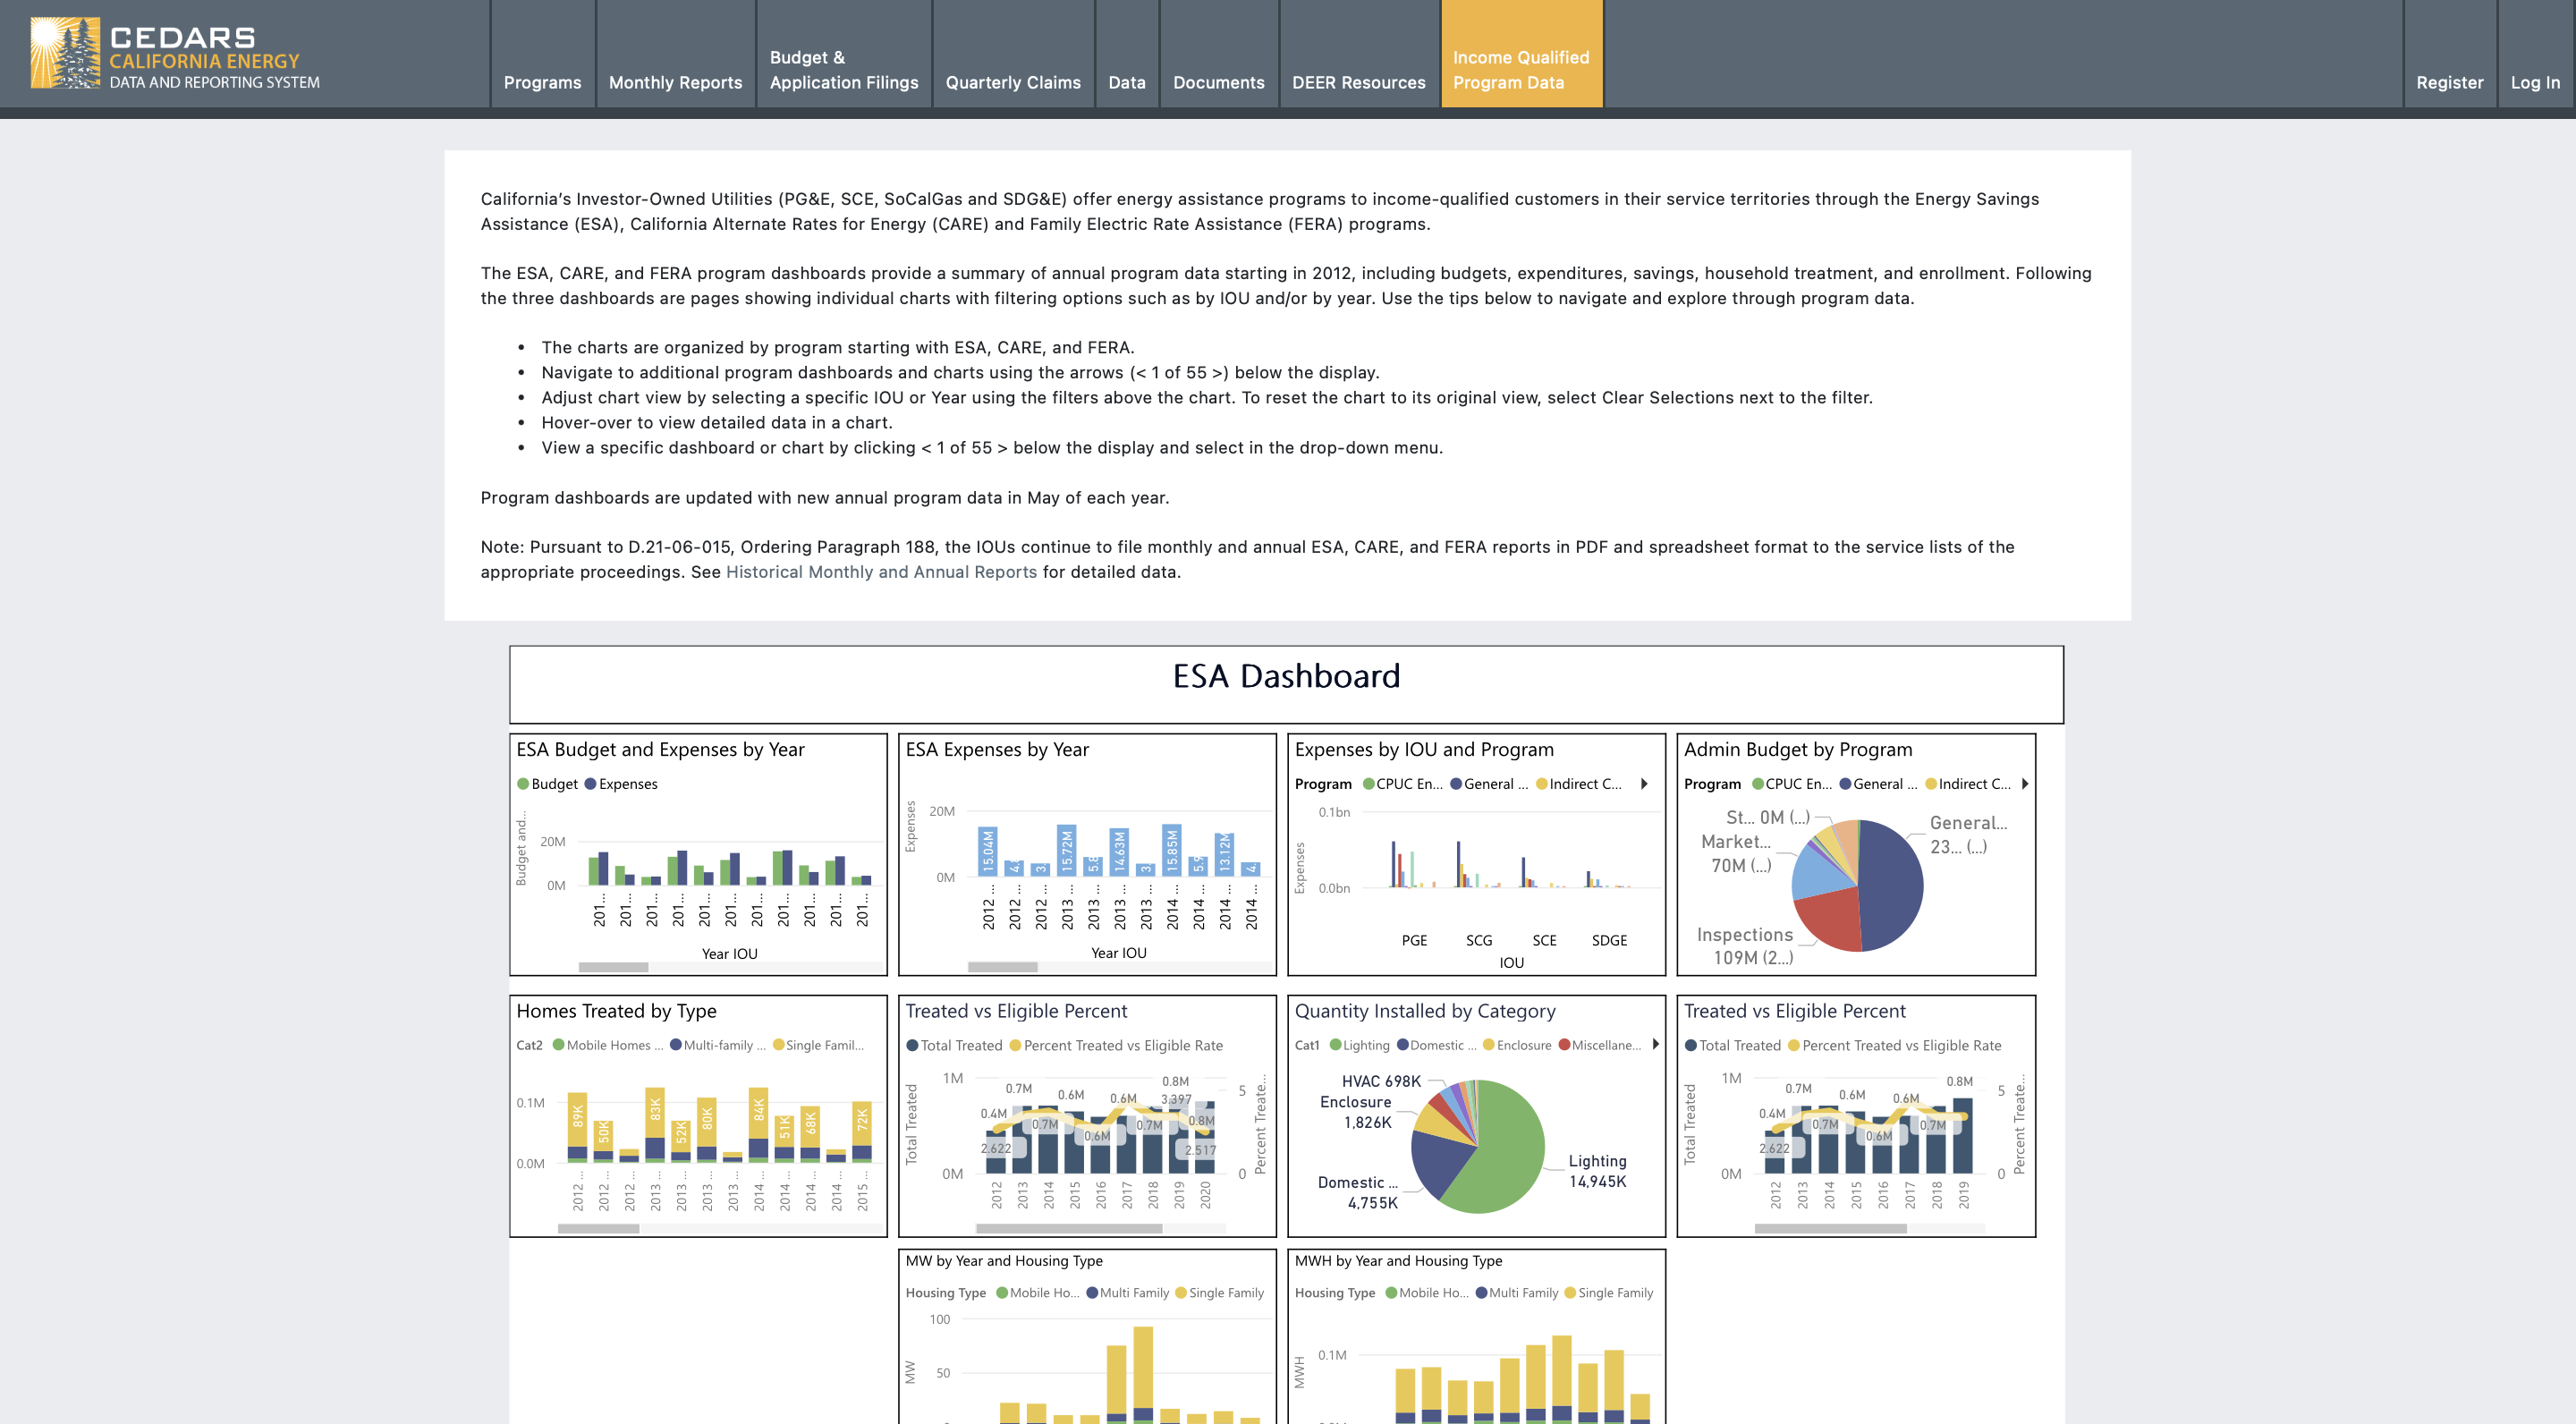Toggle Multi Family series in MWH chart legend
This screenshot has height=1424, width=2576.
(x=1481, y=1293)
